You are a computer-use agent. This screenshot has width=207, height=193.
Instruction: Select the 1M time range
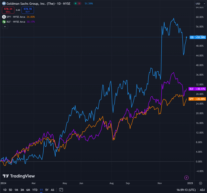(16, 190)
